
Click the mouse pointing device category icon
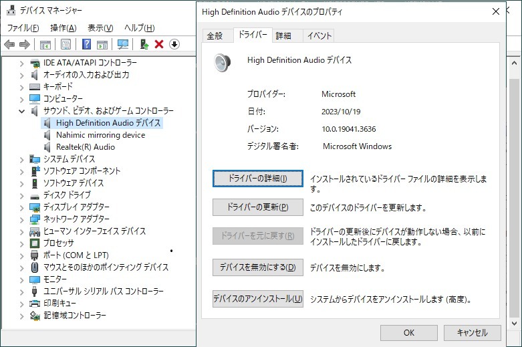click(x=35, y=267)
